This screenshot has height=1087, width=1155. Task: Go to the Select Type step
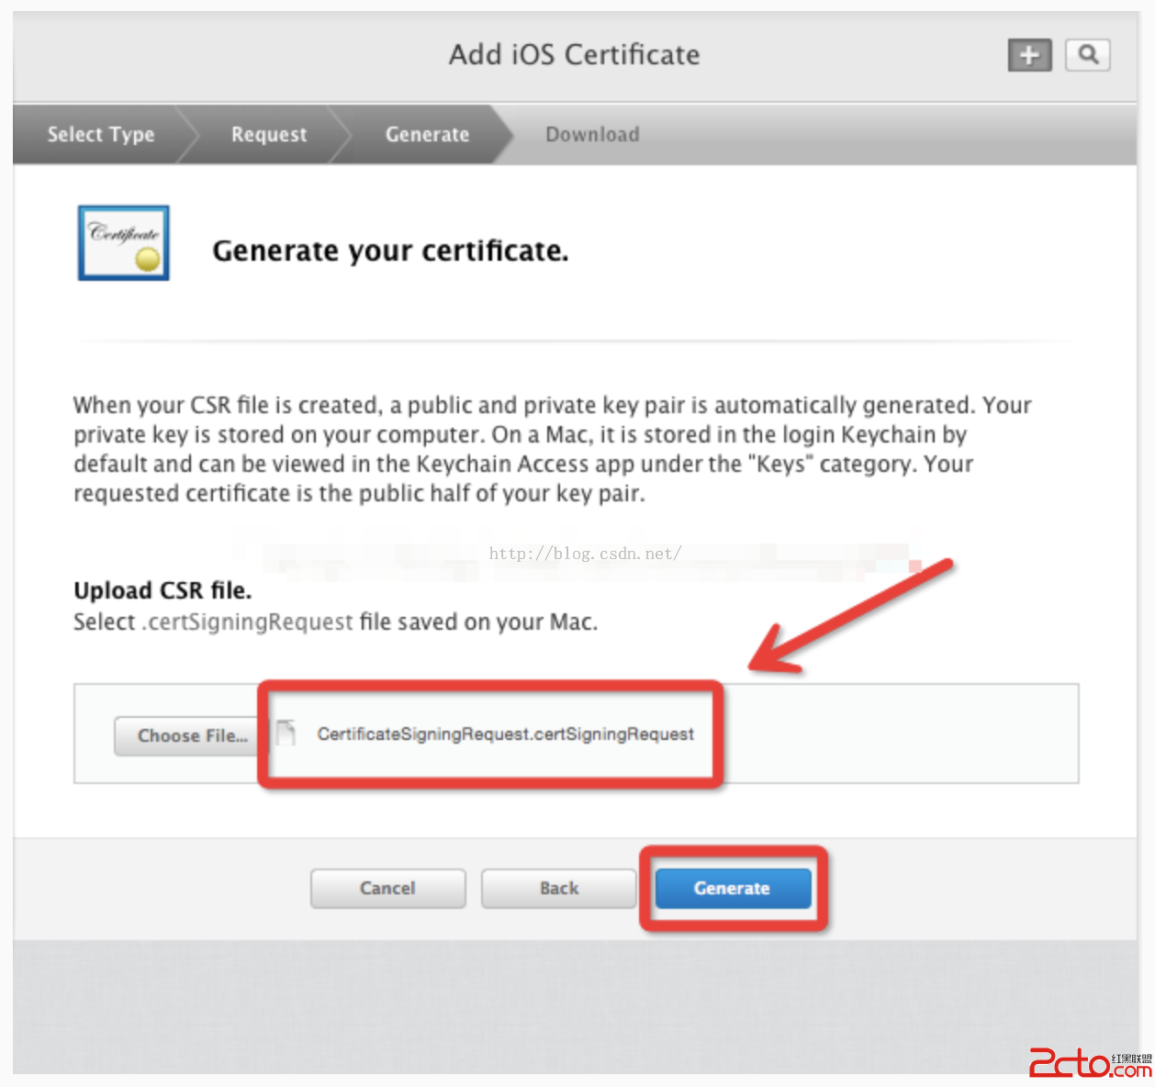pos(101,134)
